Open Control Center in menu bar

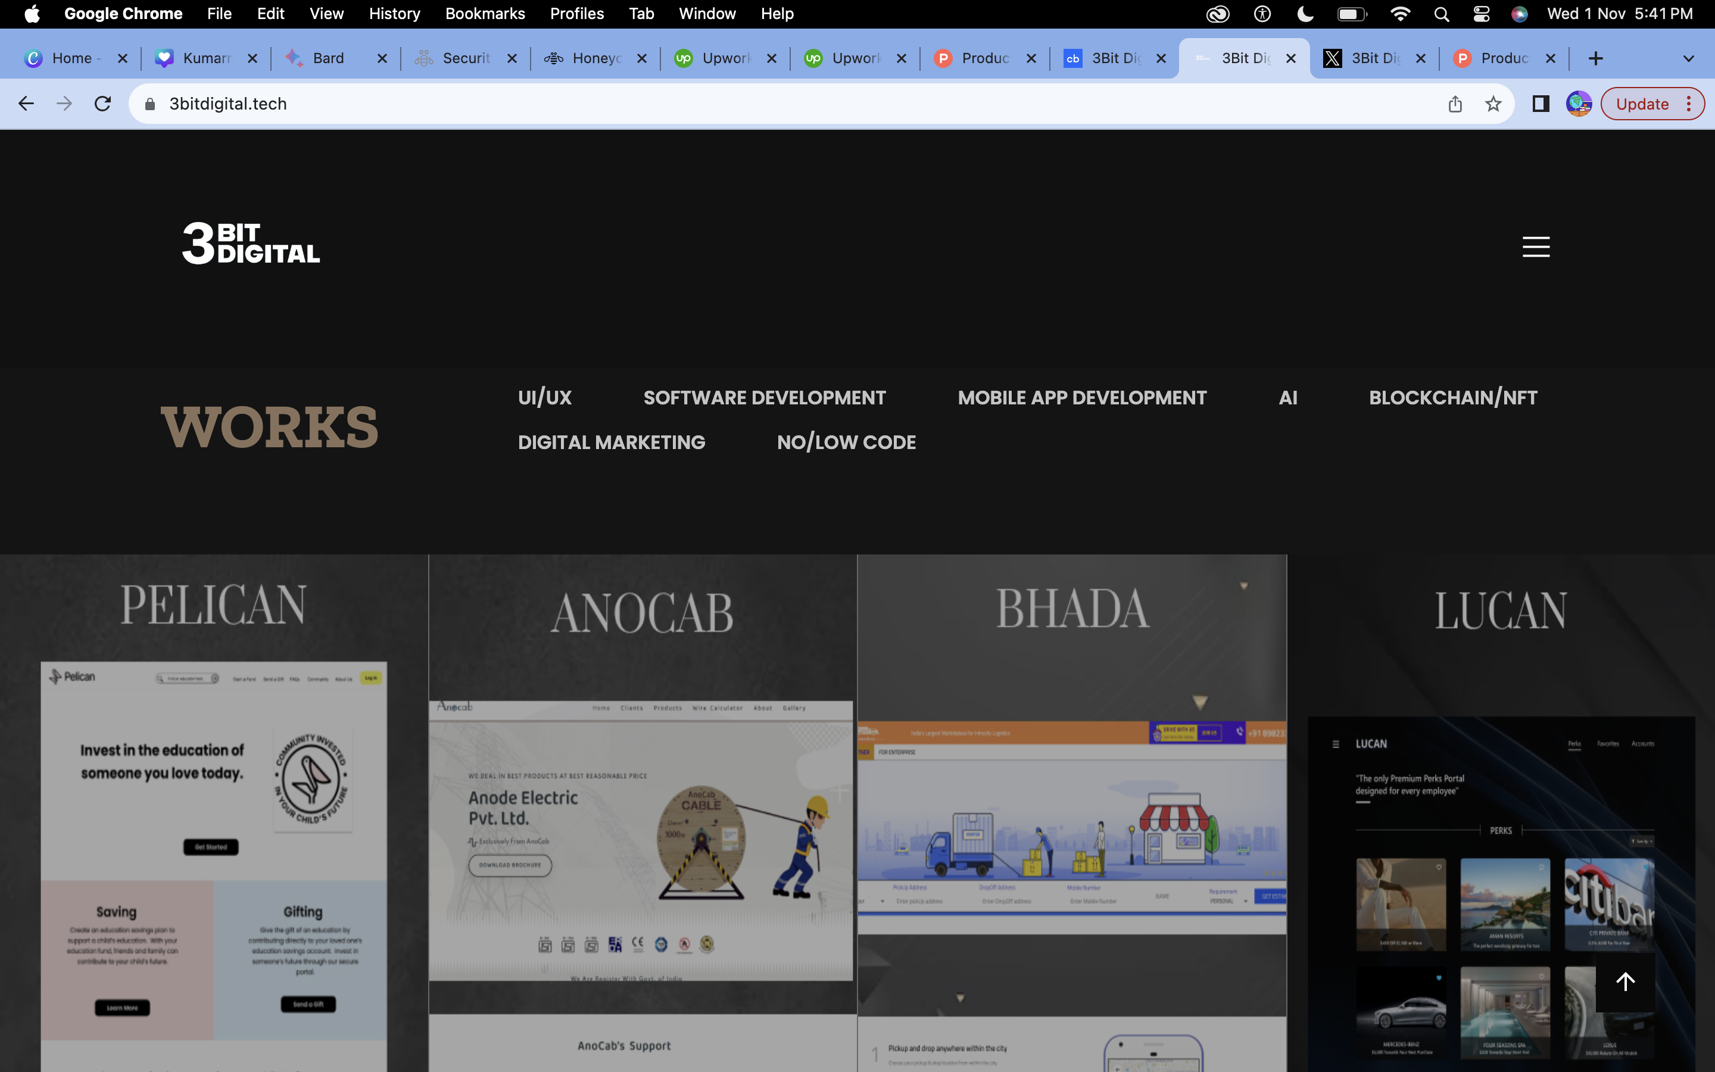pyautogui.click(x=1481, y=14)
